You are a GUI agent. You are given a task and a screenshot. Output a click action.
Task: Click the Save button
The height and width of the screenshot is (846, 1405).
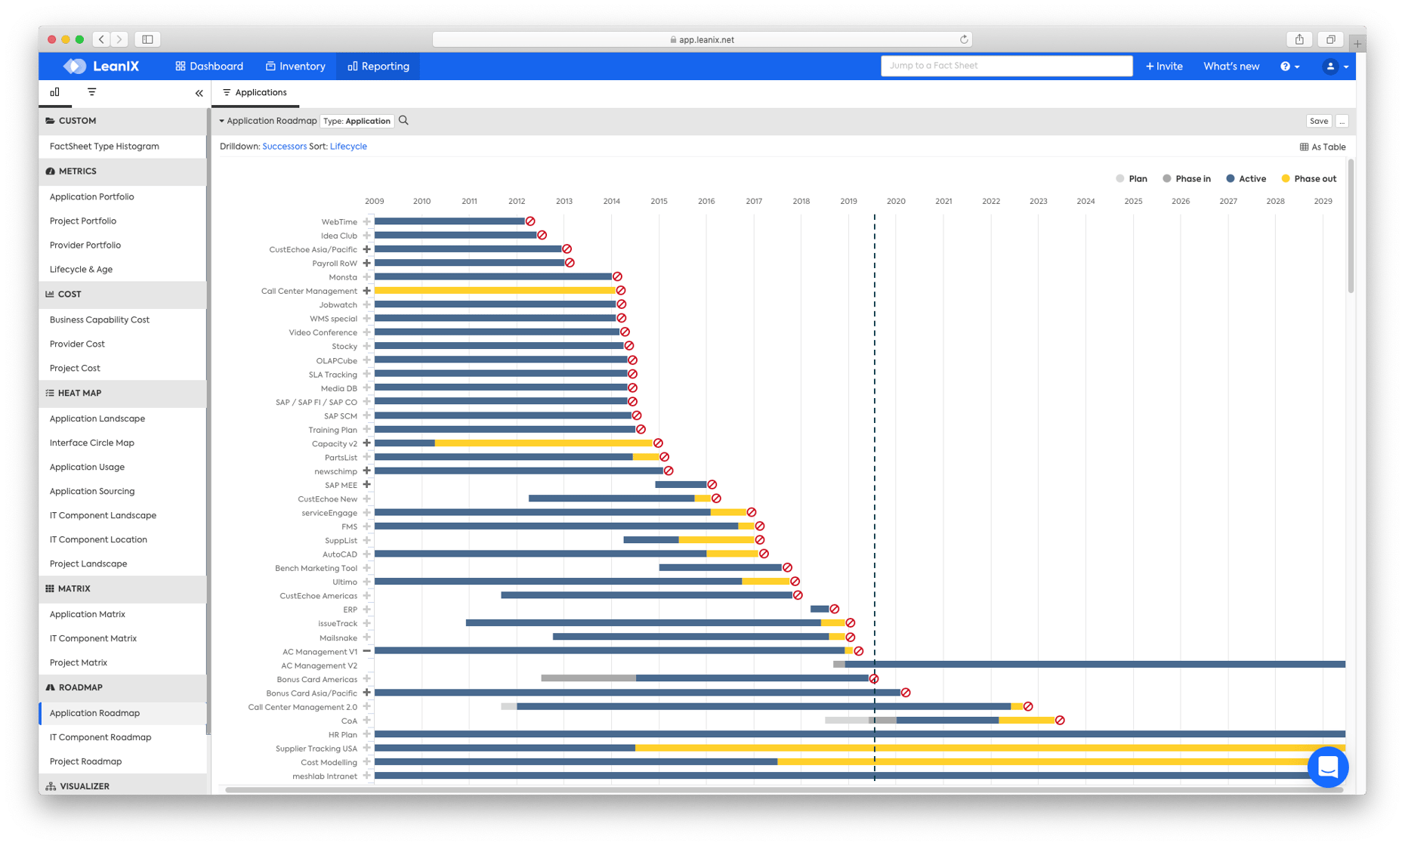(1319, 120)
